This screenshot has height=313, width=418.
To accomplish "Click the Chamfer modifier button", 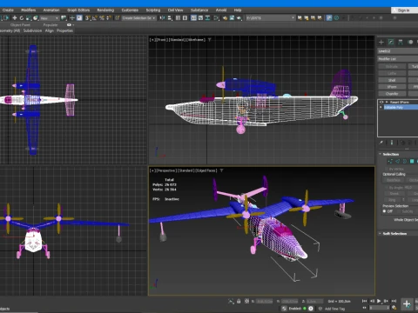I will (x=392, y=94).
